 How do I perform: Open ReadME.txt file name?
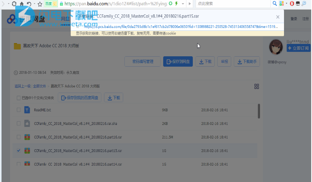pos(42,110)
